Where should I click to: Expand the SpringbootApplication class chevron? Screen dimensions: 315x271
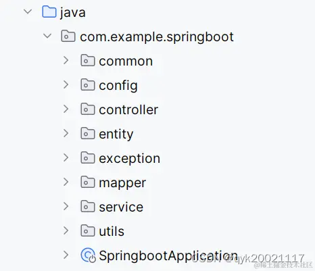point(66,255)
